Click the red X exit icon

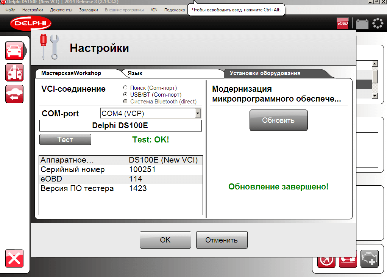click(14, 258)
